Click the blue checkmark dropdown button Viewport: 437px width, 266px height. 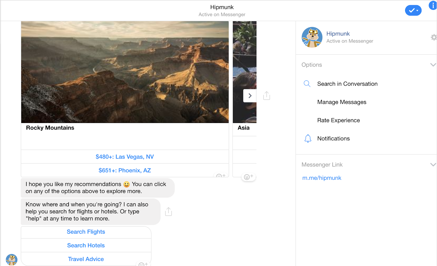pos(413,10)
